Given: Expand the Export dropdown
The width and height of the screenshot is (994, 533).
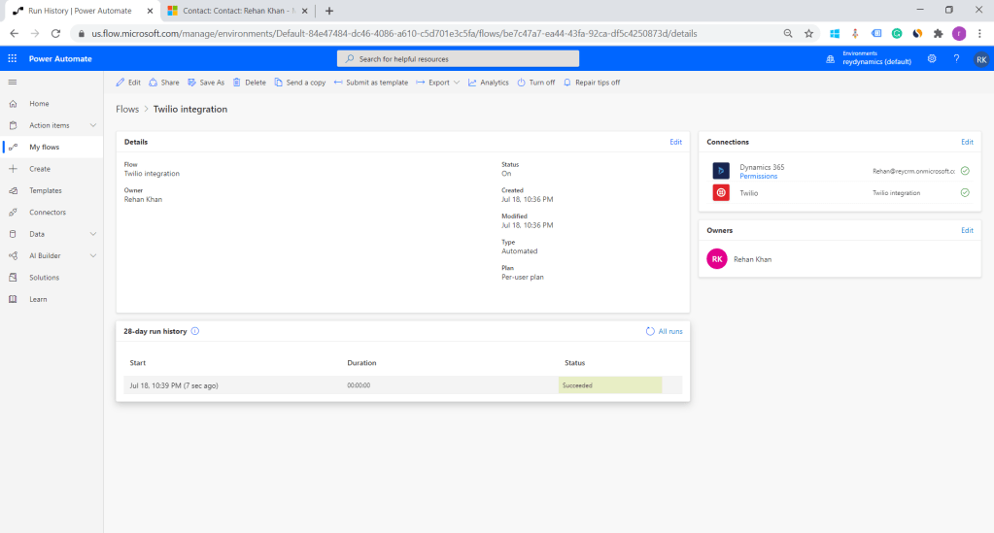Looking at the screenshot, I should [x=438, y=83].
